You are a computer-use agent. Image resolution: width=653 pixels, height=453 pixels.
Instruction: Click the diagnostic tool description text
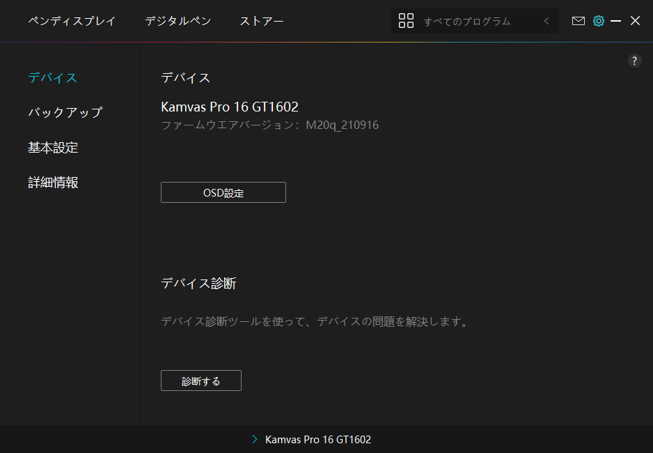315,321
